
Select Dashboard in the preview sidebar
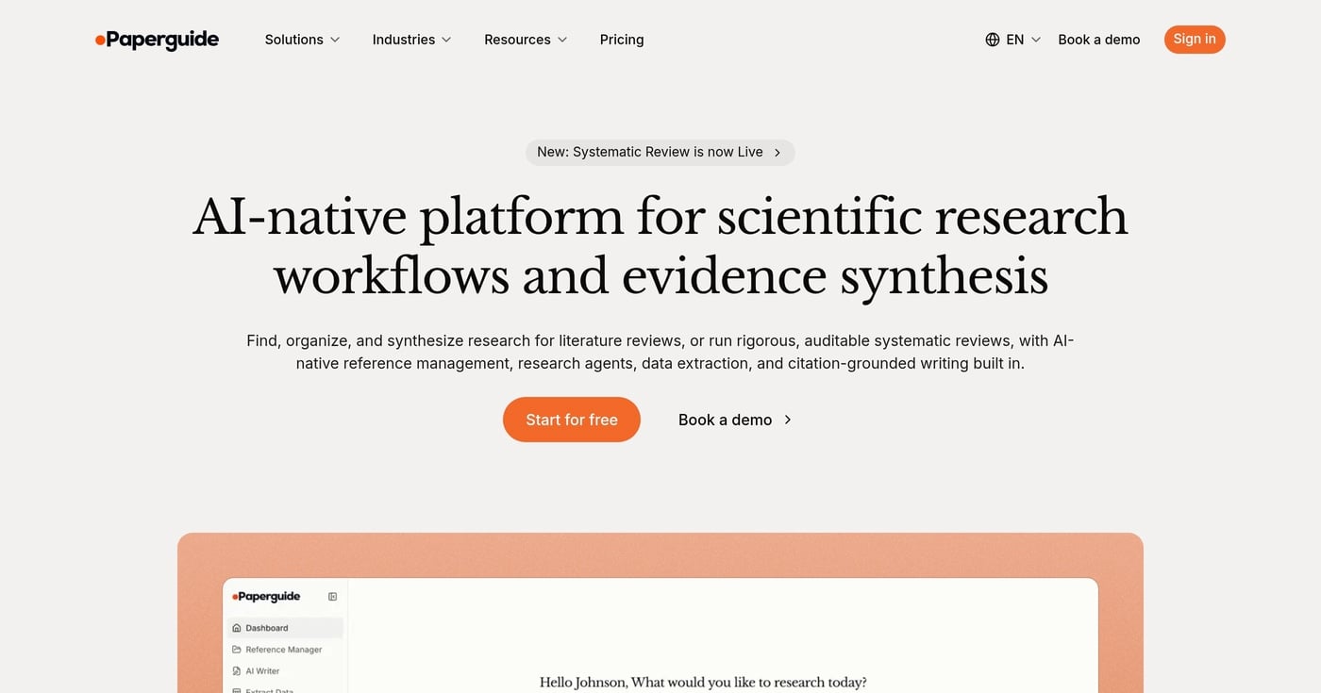(x=285, y=628)
